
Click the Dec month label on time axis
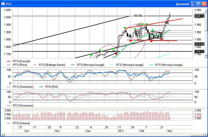88,131
